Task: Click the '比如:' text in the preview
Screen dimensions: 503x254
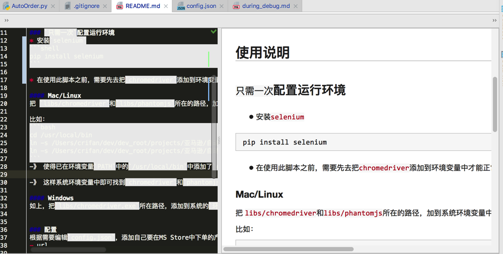Action: [x=244, y=229]
